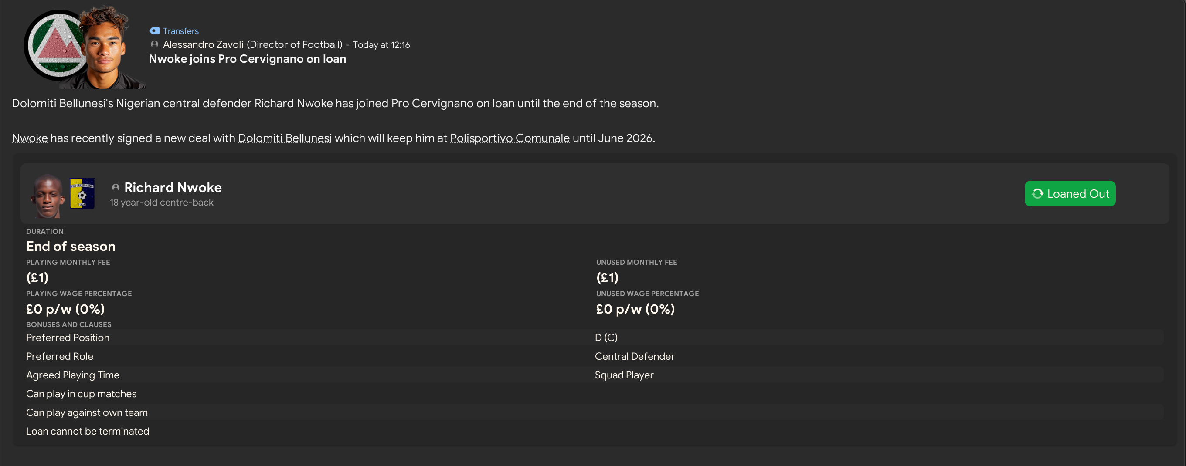Open the Polisportivo Comunale stadium link

click(x=509, y=138)
